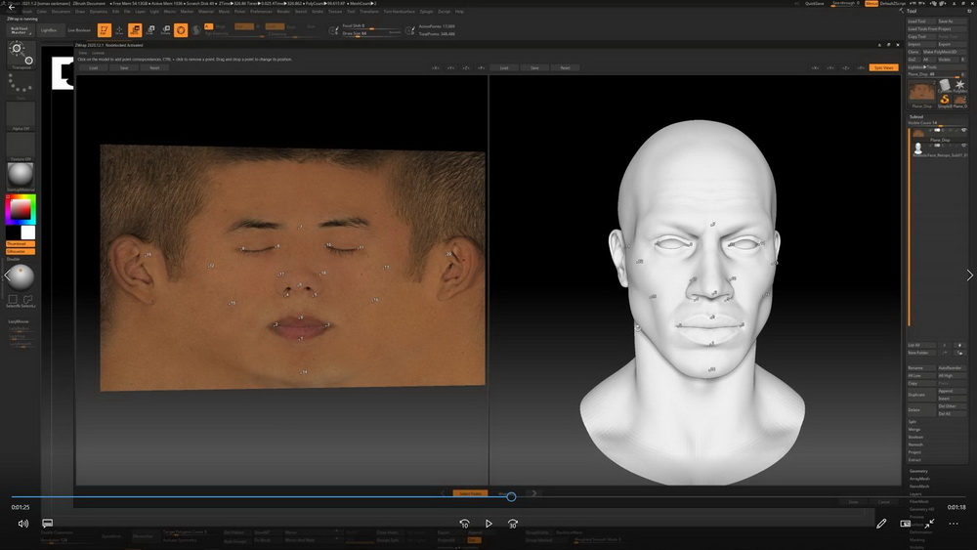Expand the Geometry section
The height and width of the screenshot is (550, 977).
918,472
